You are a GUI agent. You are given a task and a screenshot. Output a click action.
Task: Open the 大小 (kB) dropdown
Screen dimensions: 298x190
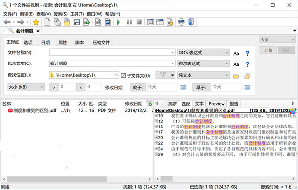26,87
